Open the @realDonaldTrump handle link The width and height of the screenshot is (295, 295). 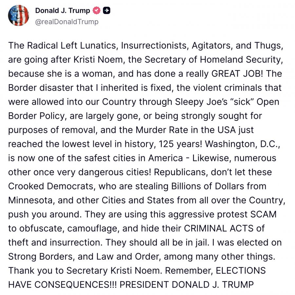67,22
